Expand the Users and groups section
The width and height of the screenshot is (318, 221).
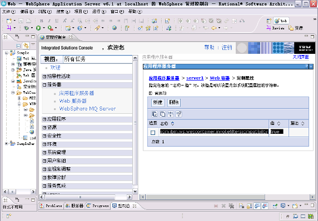[x=44, y=161]
